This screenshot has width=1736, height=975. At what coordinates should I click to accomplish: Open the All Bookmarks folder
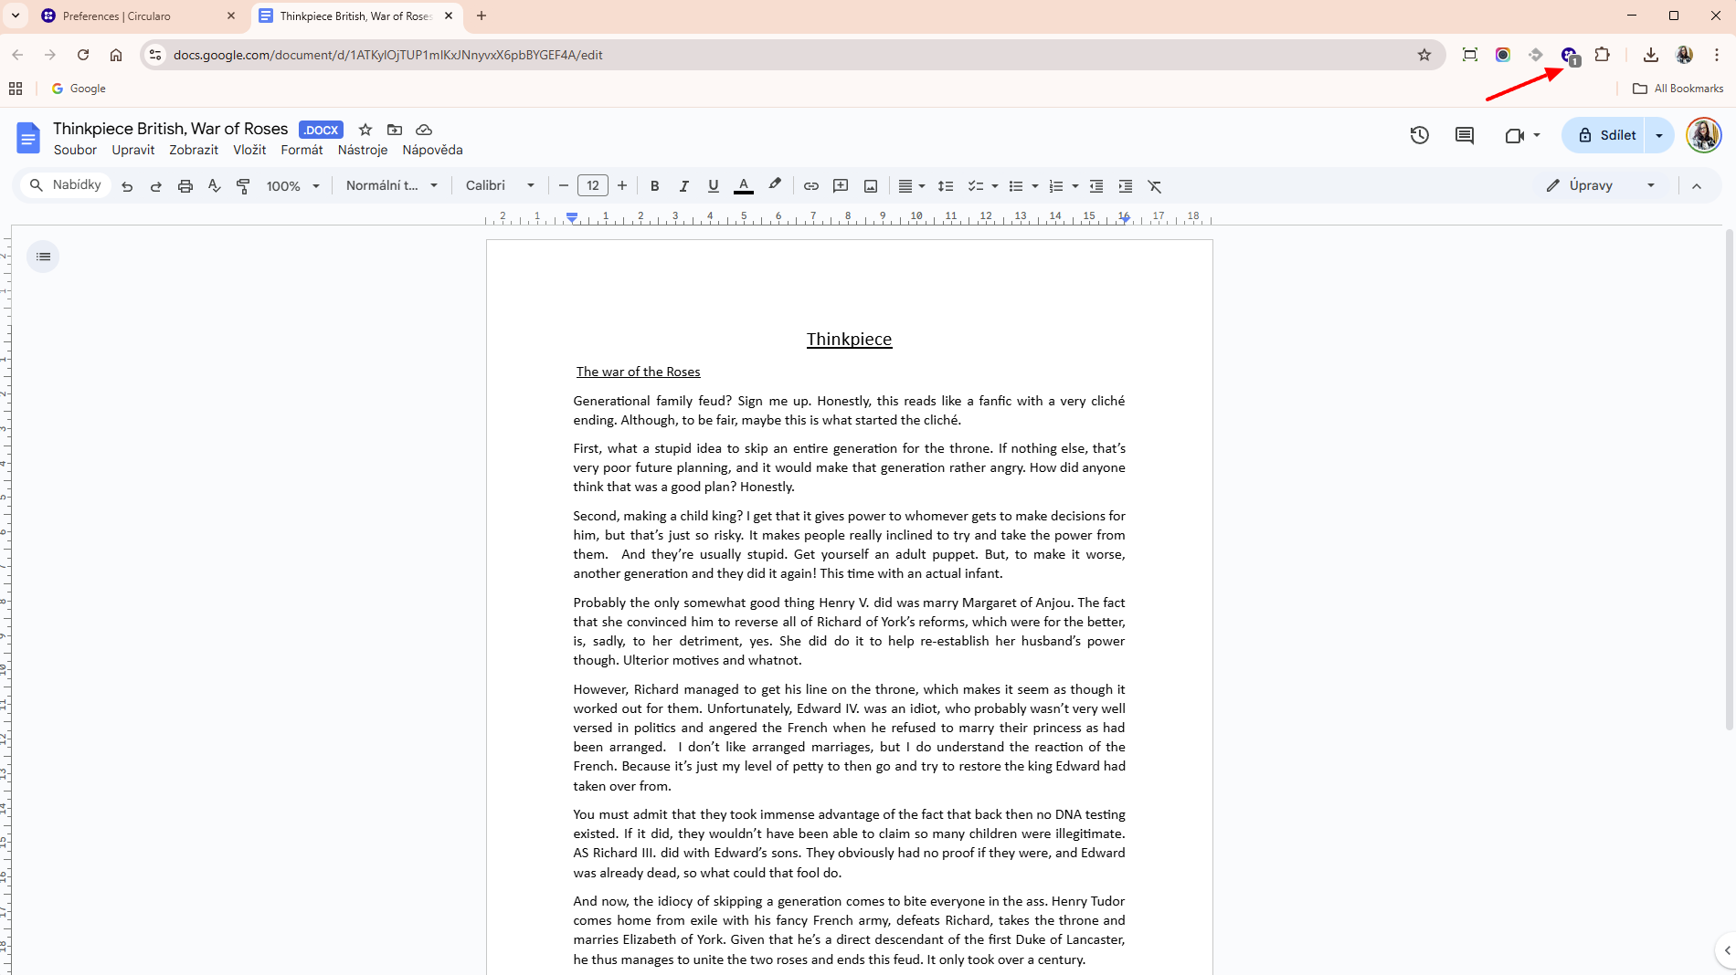1678,89
